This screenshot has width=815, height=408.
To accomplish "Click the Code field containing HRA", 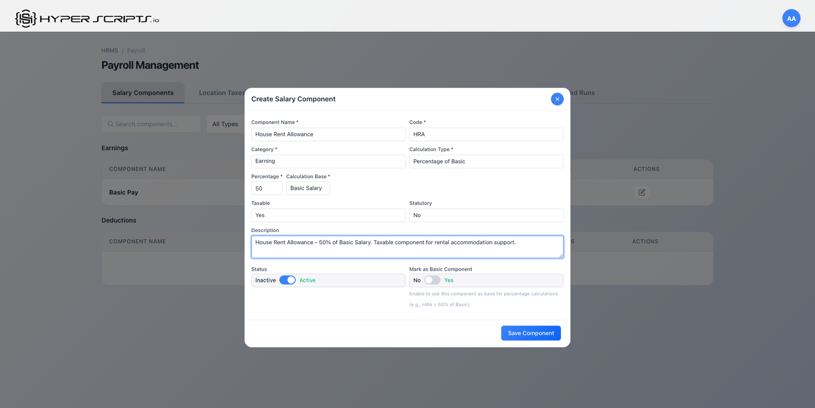I will (485, 134).
